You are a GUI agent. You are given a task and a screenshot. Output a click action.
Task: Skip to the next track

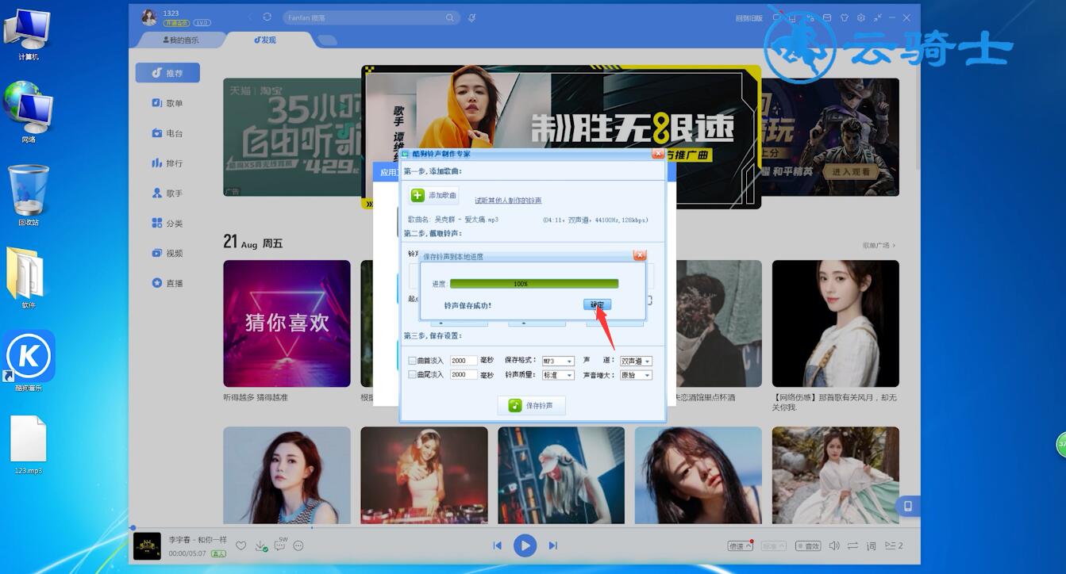click(x=553, y=545)
